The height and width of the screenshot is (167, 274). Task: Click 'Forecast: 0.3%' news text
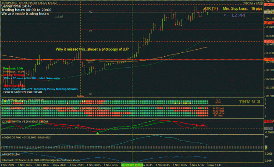coord(13,69)
